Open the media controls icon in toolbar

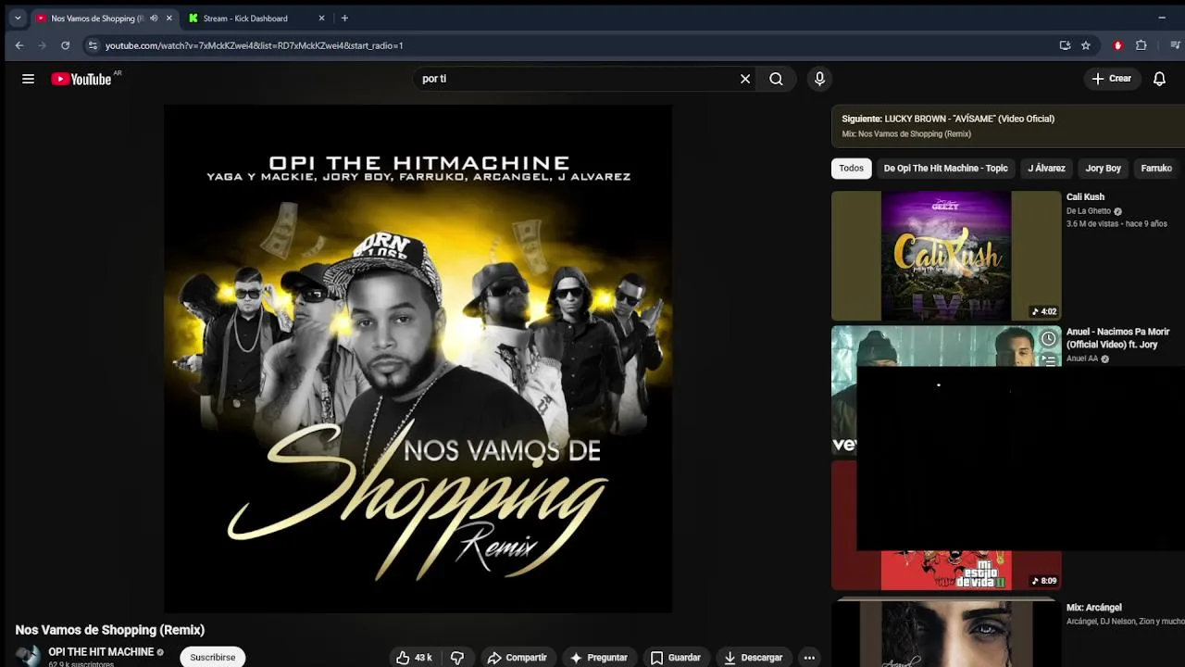coord(1176,45)
